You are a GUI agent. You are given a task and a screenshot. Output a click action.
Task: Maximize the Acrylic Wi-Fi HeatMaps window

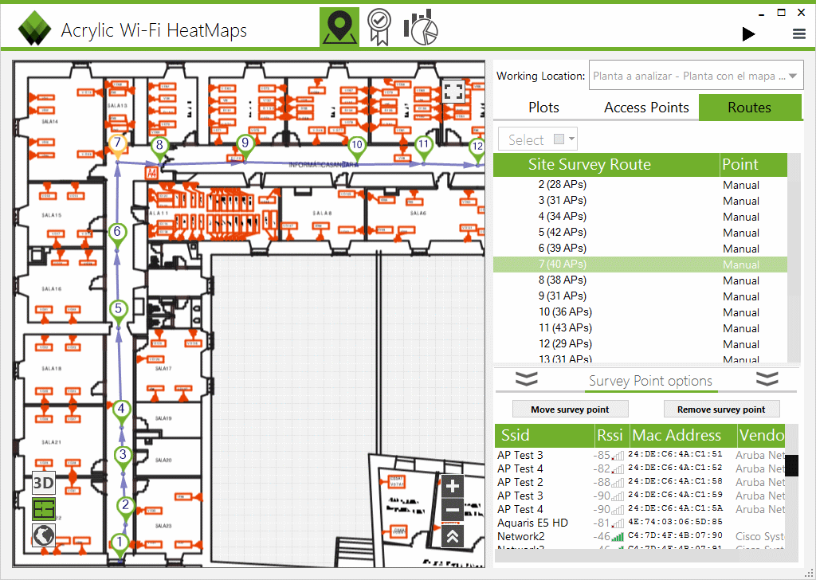781,13
